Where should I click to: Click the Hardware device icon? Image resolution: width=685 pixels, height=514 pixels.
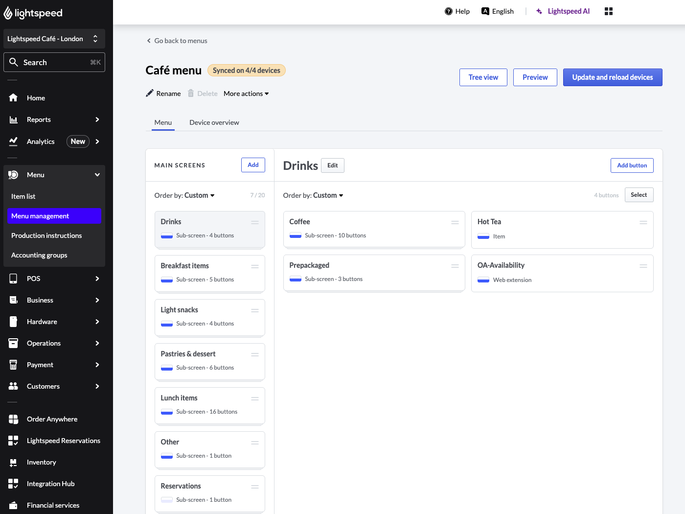pyautogui.click(x=13, y=322)
